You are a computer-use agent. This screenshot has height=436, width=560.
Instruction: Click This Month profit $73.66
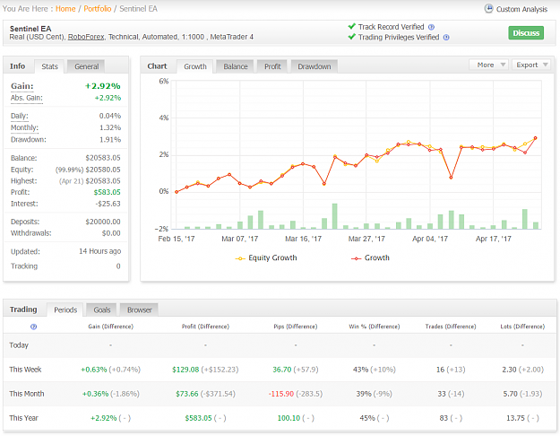point(186,394)
